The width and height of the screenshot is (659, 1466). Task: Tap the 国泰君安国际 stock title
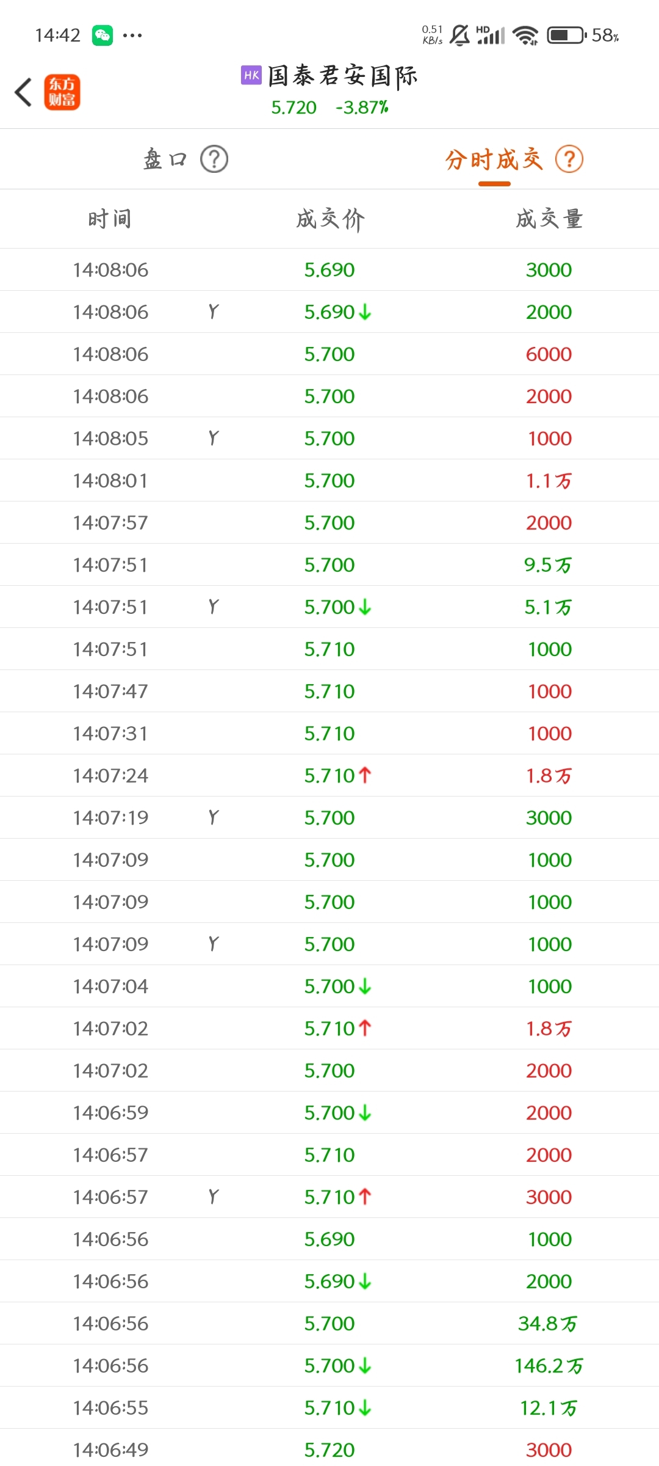coord(342,76)
